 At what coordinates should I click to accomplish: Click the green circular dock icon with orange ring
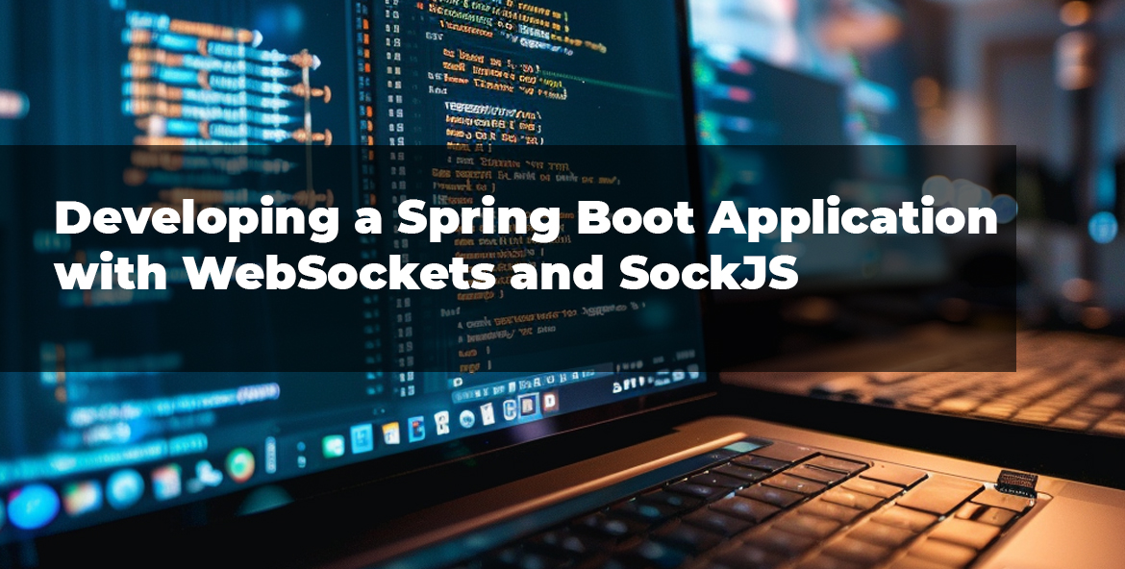(240, 465)
